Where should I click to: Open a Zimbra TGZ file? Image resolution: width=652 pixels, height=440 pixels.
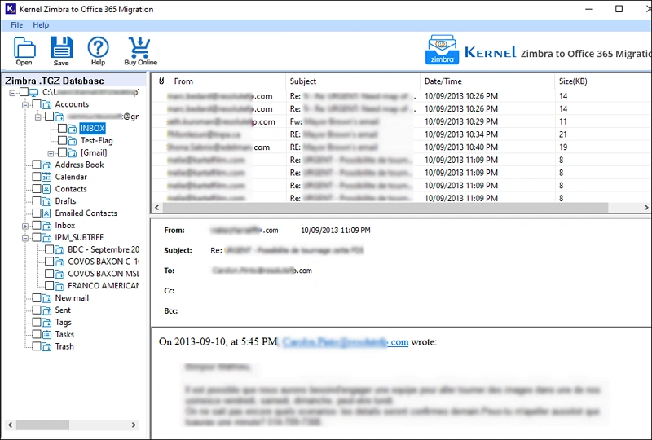click(x=24, y=51)
